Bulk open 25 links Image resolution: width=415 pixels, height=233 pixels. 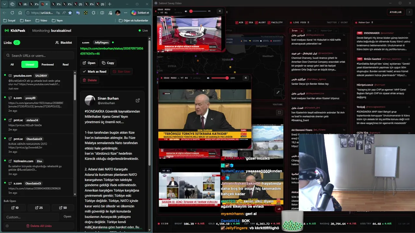click(x=39, y=208)
